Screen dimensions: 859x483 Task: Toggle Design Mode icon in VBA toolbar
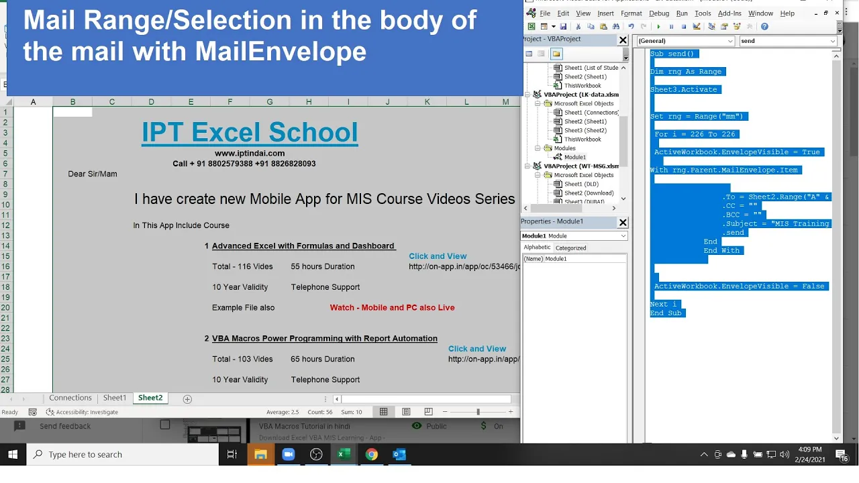click(x=697, y=27)
